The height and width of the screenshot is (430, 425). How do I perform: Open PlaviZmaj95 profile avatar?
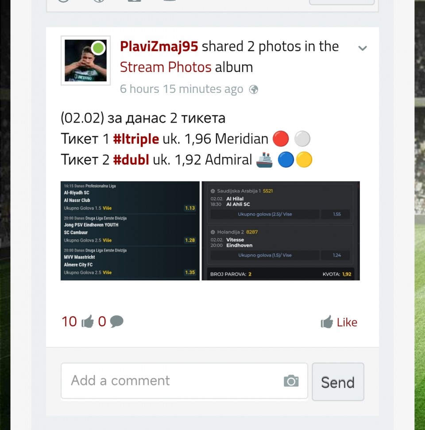click(x=85, y=60)
